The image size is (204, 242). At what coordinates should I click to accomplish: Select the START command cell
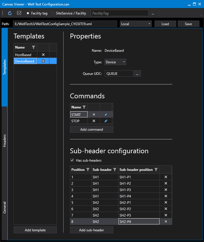click(x=79, y=114)
